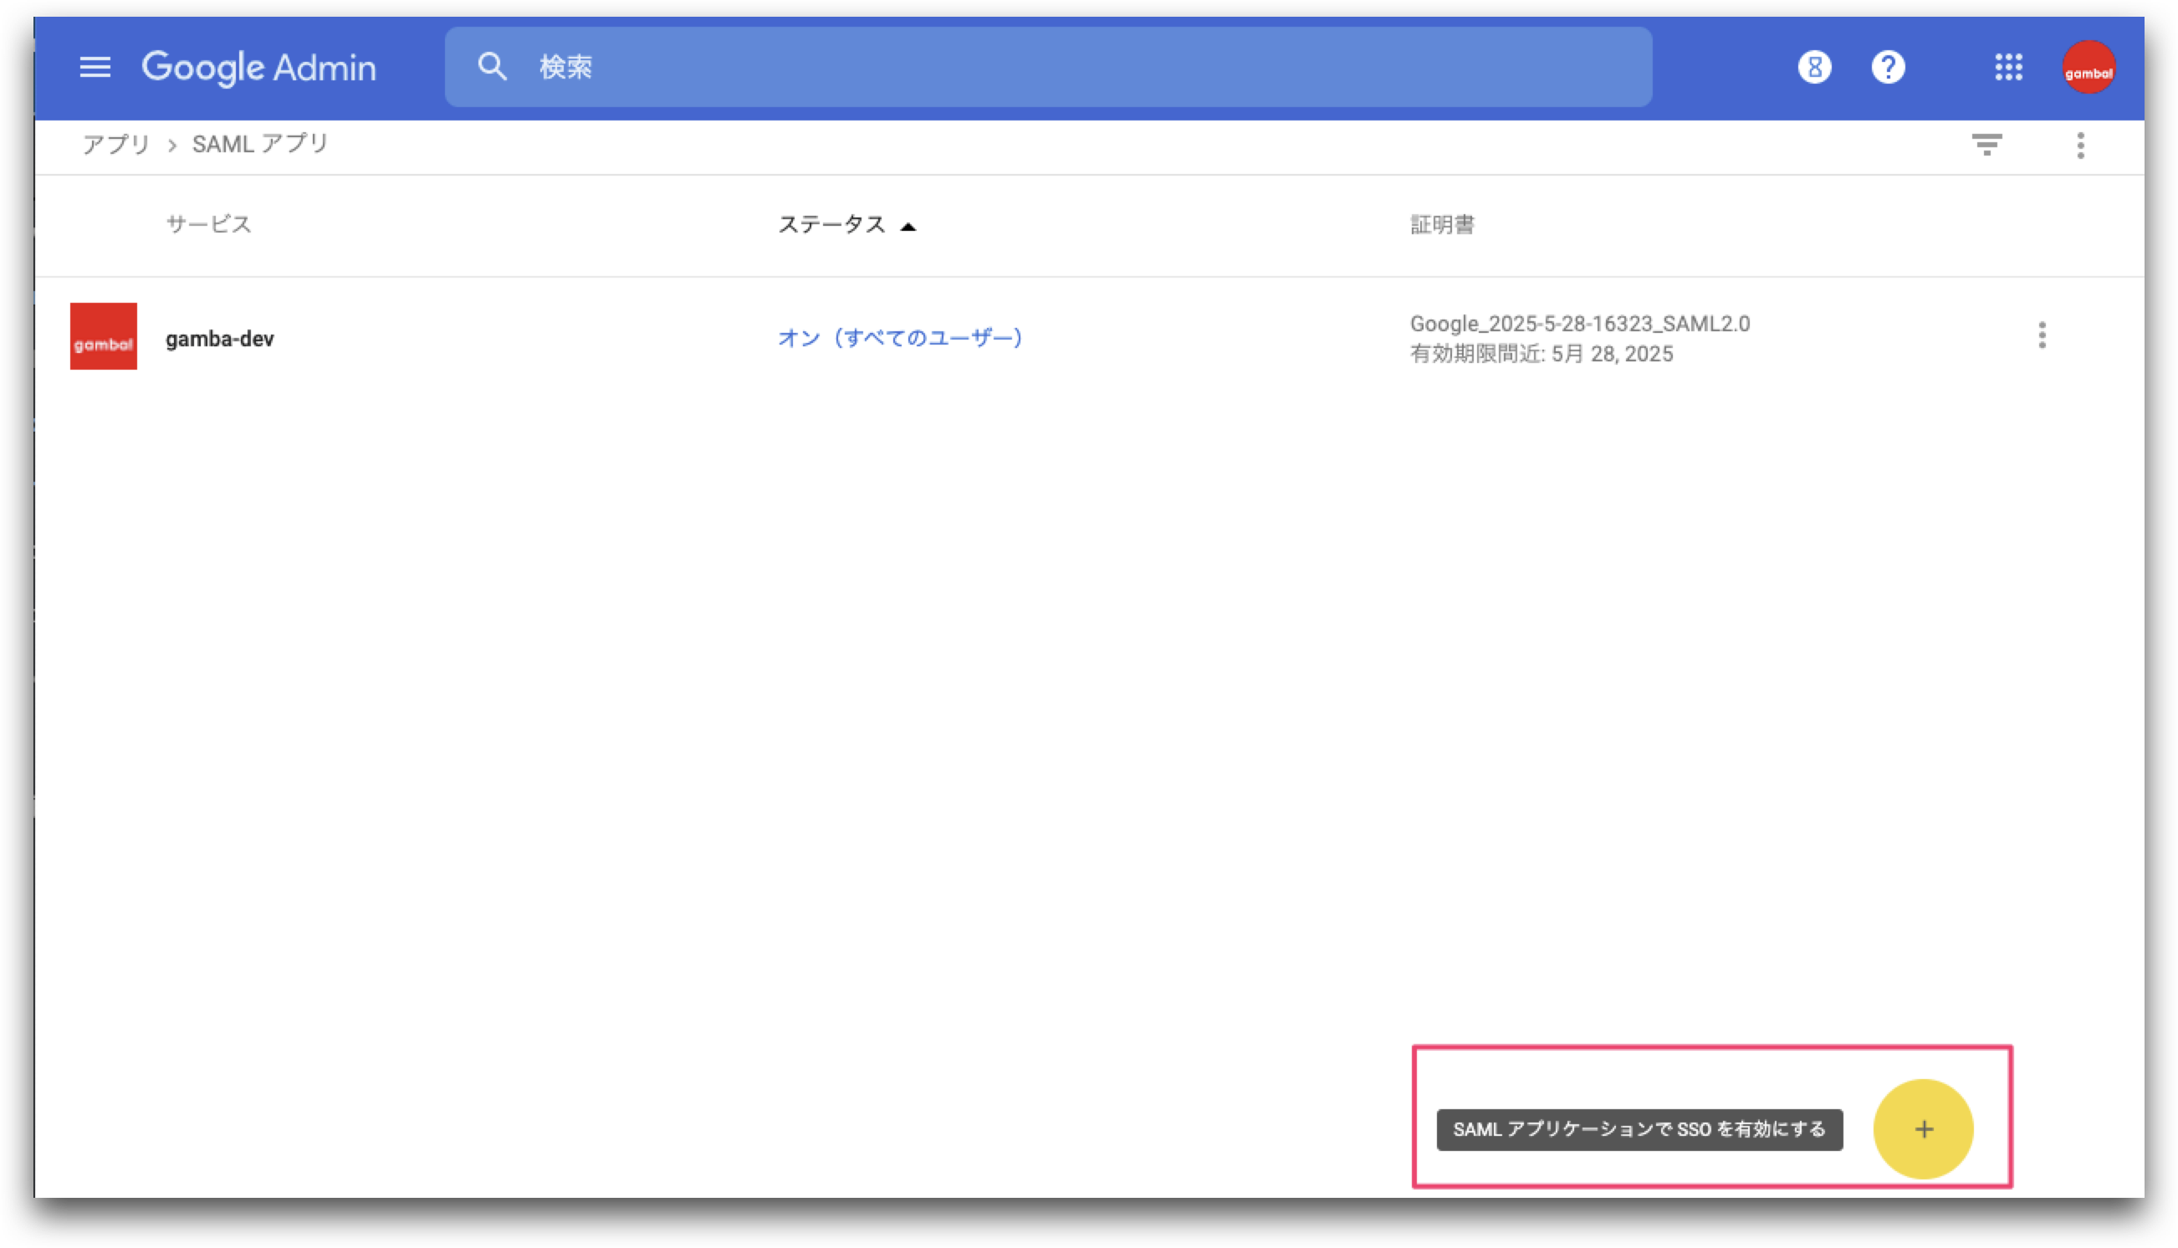Go to アプリ in breadcrumb
The height and width of the screenshot is (1248, 2178).
[115, 144]
